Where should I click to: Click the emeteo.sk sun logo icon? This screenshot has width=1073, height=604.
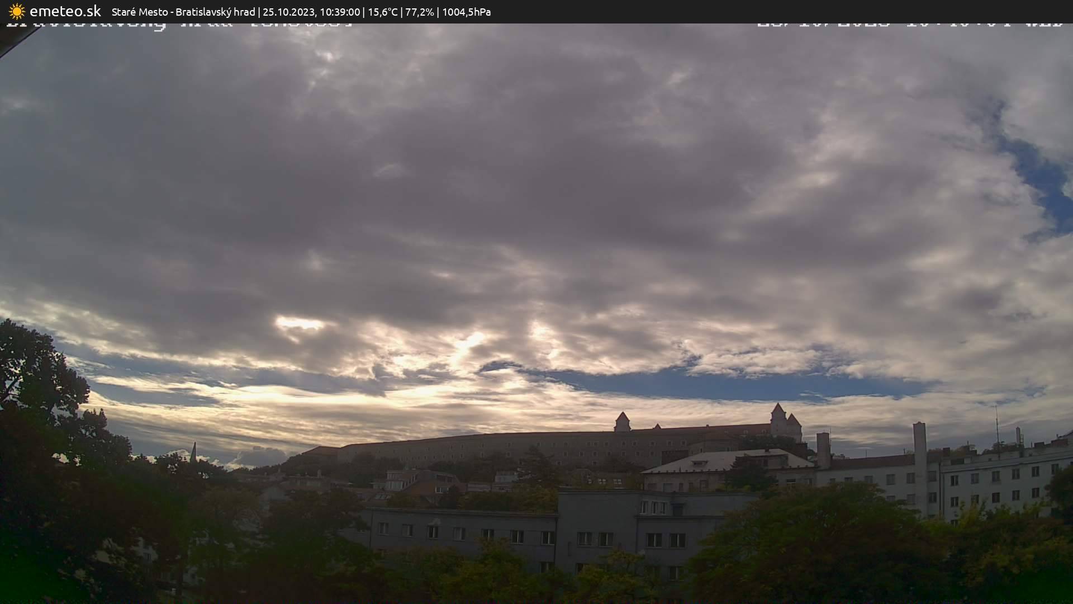tap(17, 11)
